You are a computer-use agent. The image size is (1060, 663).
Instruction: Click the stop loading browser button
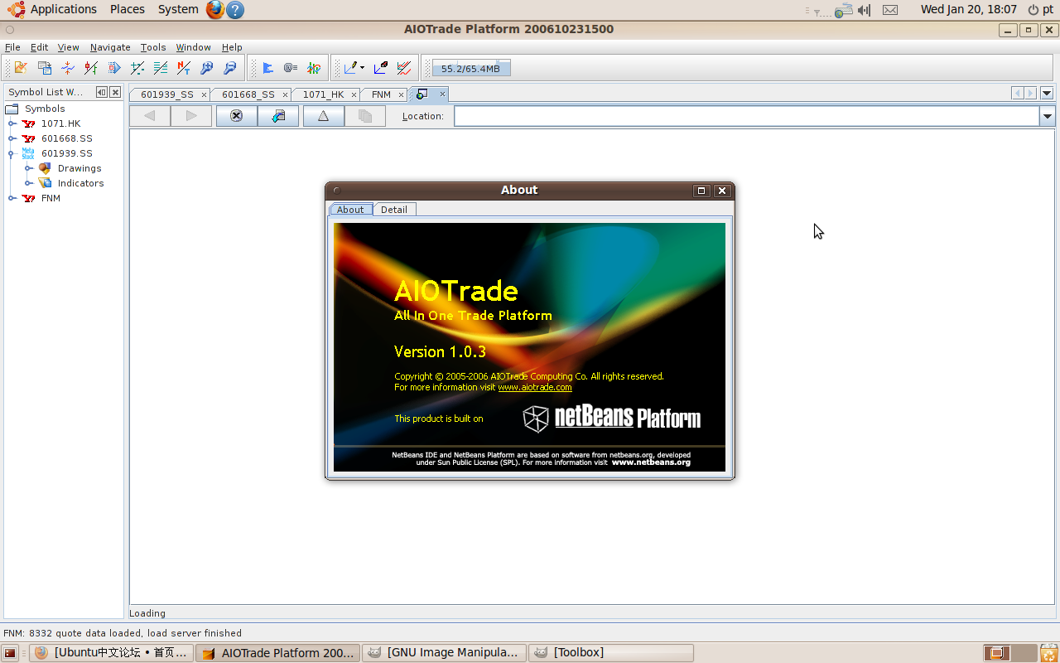pyautogui.click(x=237, y=116)
